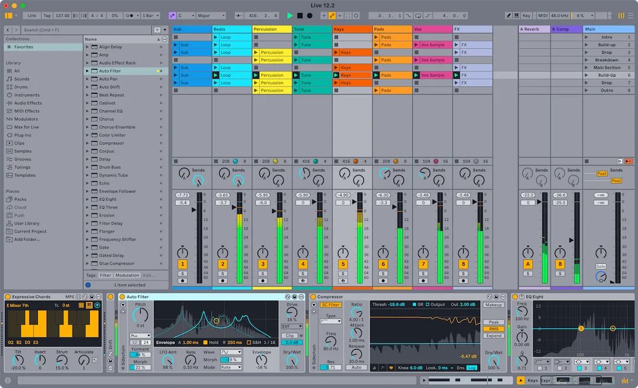Toggle the Computer MIDI Keyboard icon
Viewport: 638px width, 388px height.
517,16
